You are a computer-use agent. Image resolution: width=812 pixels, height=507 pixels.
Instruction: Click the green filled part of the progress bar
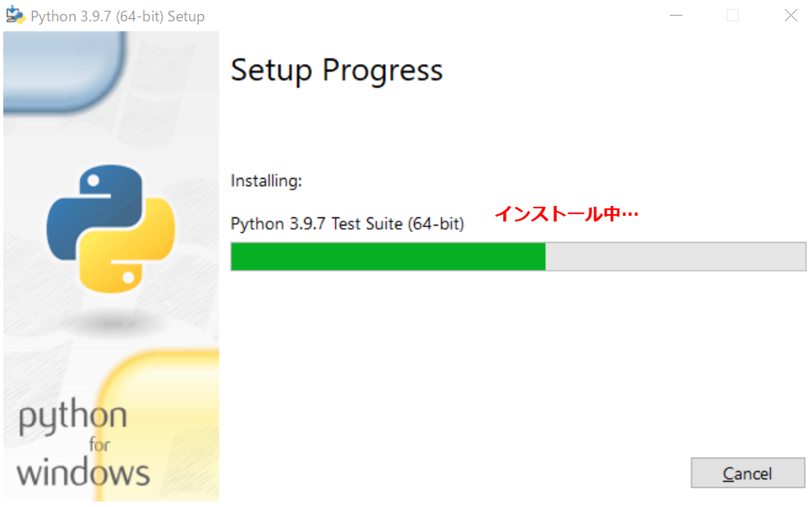click(x=388, y=257)
